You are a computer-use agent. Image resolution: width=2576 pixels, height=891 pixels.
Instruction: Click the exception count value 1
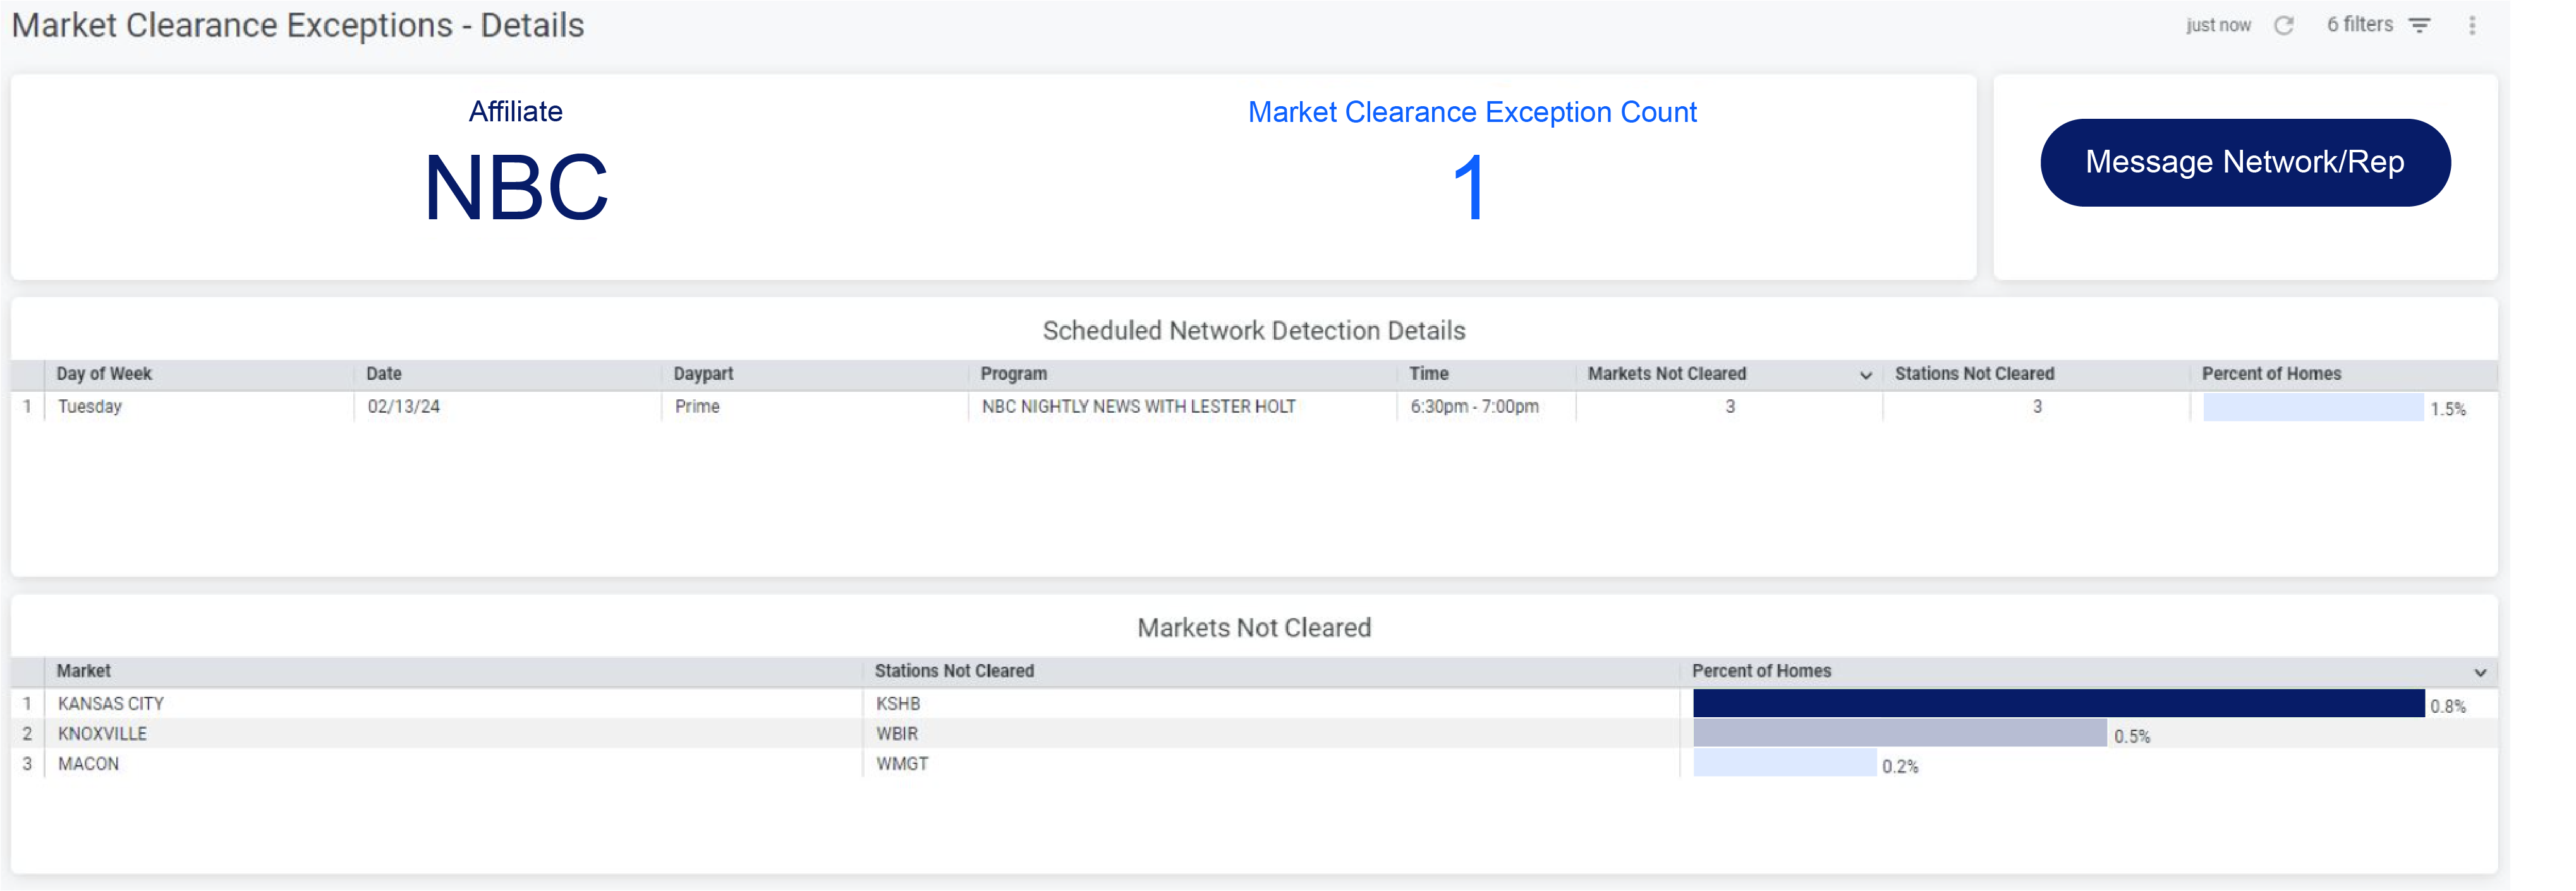coord(1470,187)
